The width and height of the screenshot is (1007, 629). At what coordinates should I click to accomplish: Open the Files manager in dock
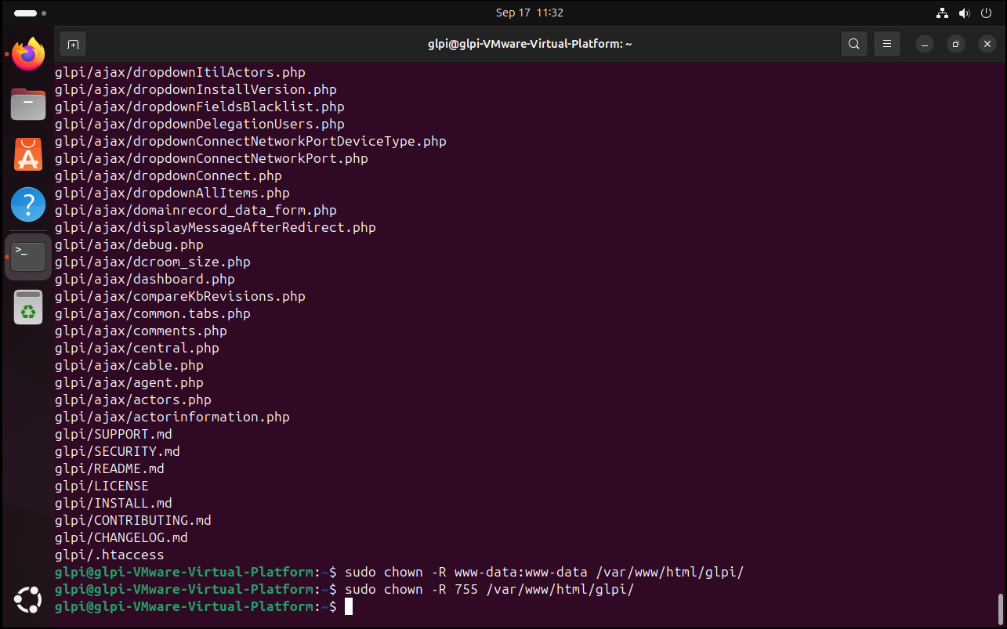point(28,104)
